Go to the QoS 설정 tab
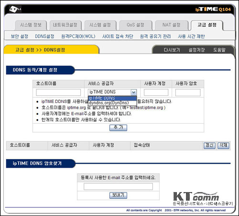The height and width of the screenshot is (216, 239). (x=135, y=25)
